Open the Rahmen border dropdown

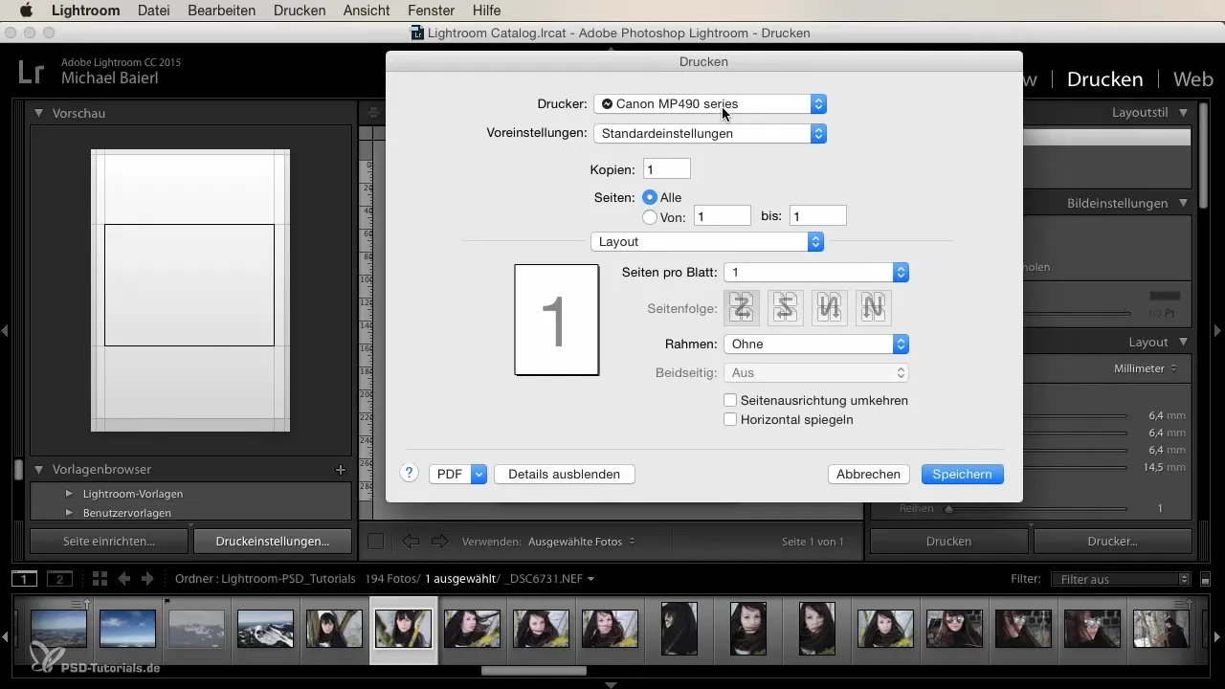point(816,344)
